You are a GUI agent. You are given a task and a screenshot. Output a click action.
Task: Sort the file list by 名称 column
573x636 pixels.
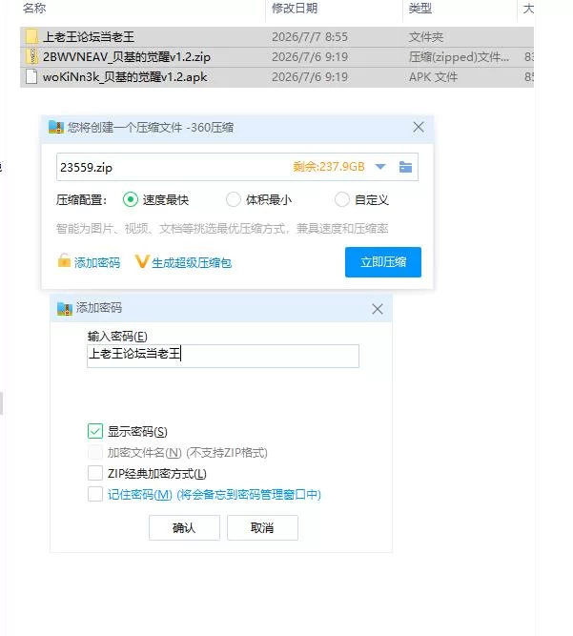34,9
